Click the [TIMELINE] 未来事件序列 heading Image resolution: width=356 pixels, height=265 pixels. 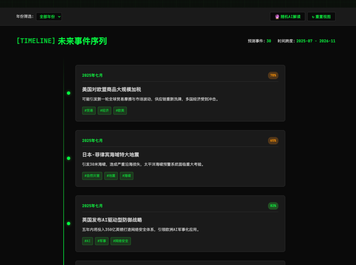click(62, 41)
